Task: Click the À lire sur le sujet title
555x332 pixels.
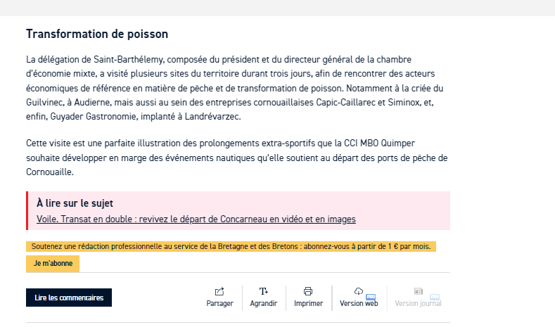Action: (x=75, y=203)
